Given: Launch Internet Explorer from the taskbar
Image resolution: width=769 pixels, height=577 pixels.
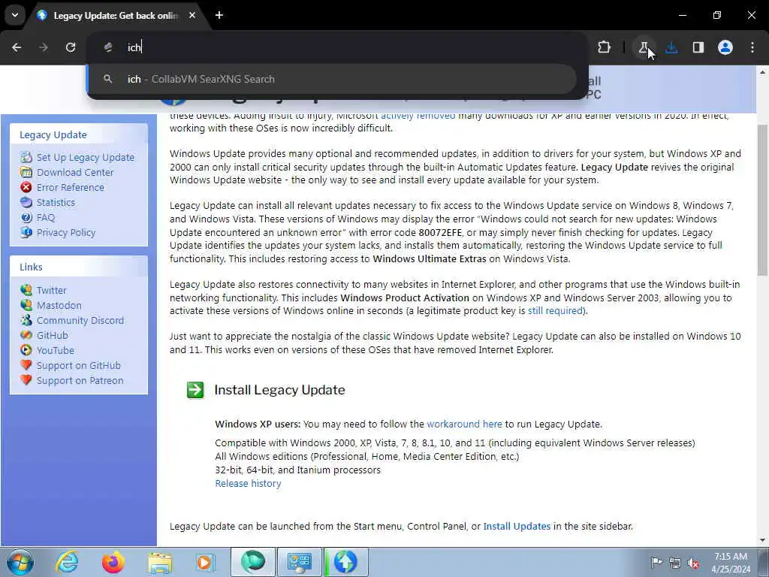Looking at the screenshot, I should point(67,562).
